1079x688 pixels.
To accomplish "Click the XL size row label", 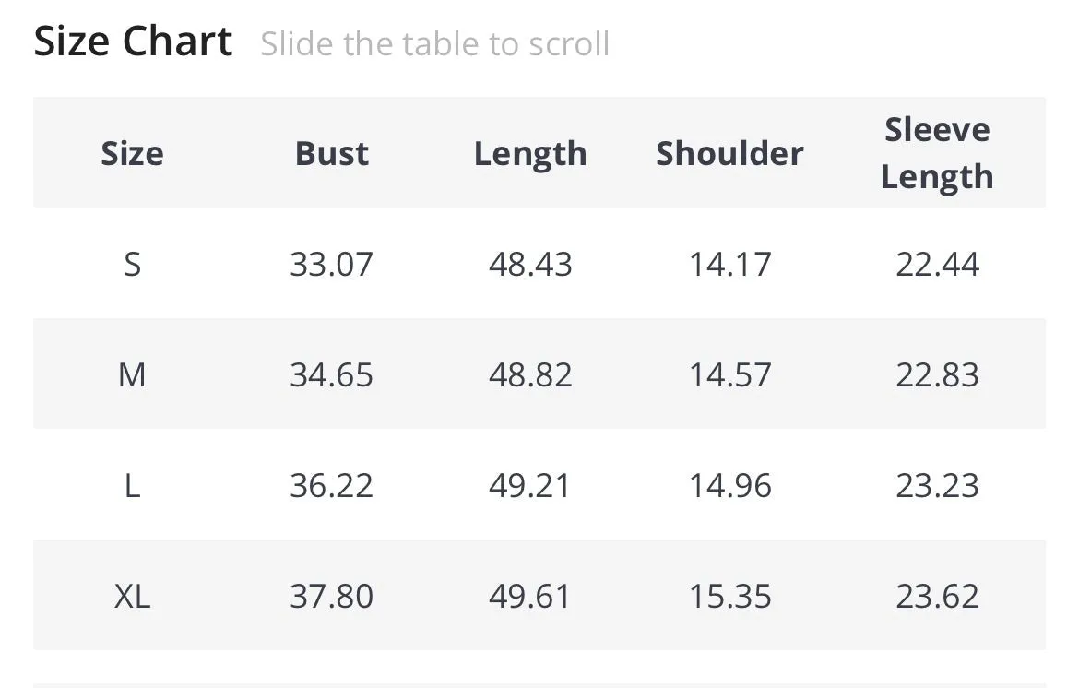I will point(132,596).
